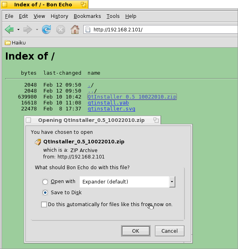Go to Home page via house icon
The height and width of the screenshot is (249, 238).
tap(75, 29)
